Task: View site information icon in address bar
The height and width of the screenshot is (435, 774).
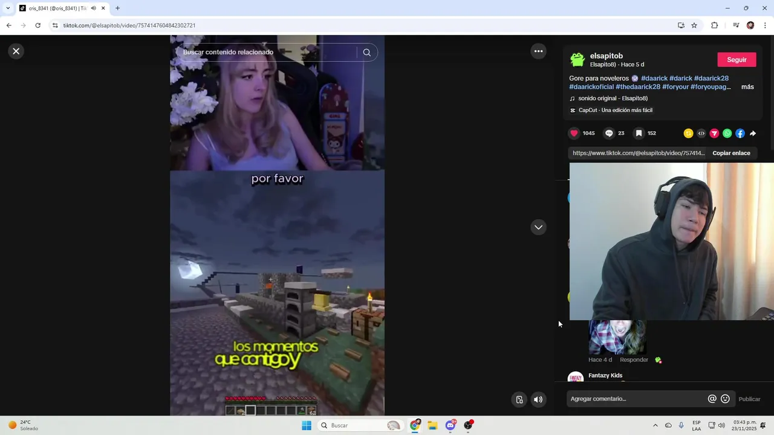Action: pos(55,25)
